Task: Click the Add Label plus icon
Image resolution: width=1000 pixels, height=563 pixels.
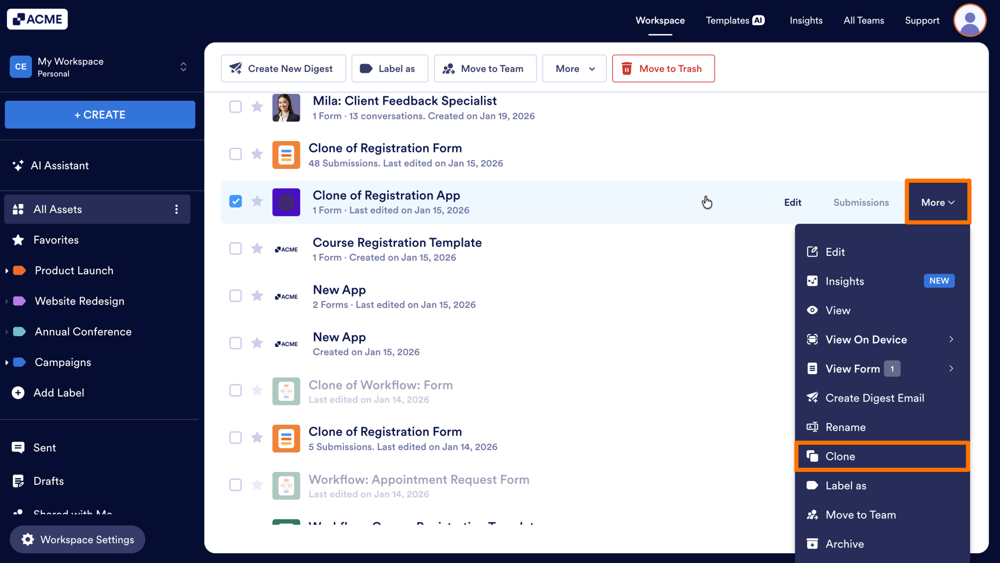Action: [18, 393]
